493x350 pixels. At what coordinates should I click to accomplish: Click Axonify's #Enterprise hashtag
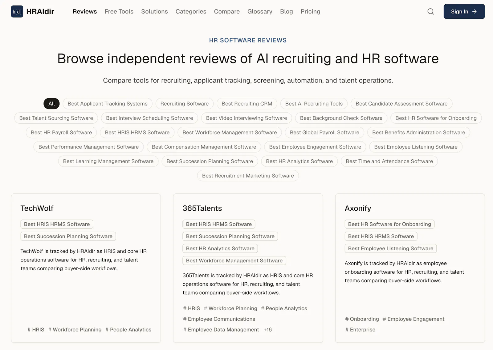click(360, 330)
